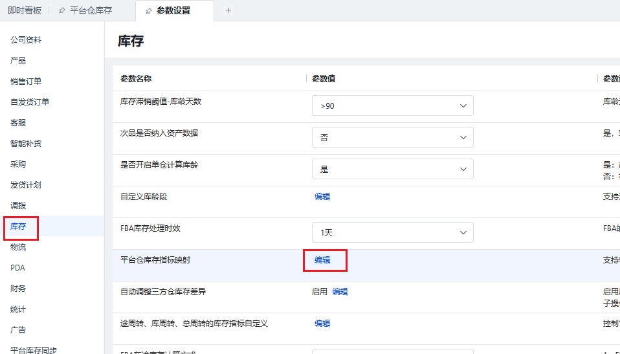This screenshot has width=620, height=354.
Task: Expand the FBA库存处理时效 dropdown showing 1天
Action: 392,232
